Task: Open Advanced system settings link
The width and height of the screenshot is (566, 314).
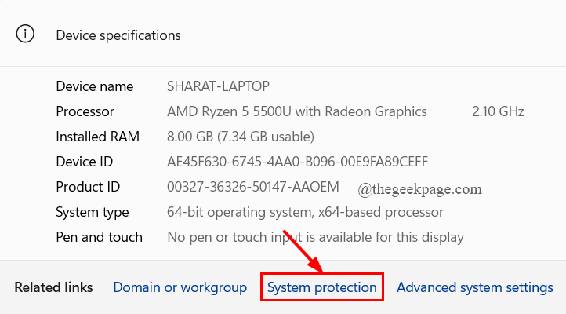Action: point(475,287)
